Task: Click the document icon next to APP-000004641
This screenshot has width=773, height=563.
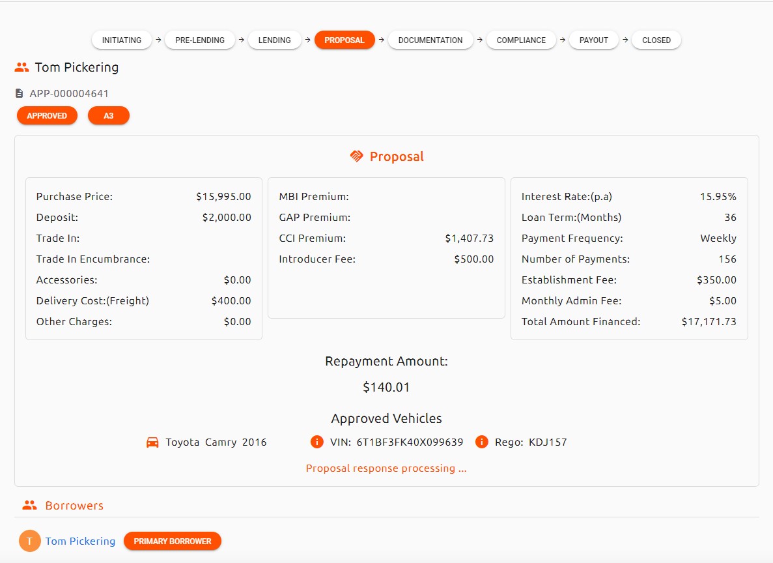Action: coord(19,93)
